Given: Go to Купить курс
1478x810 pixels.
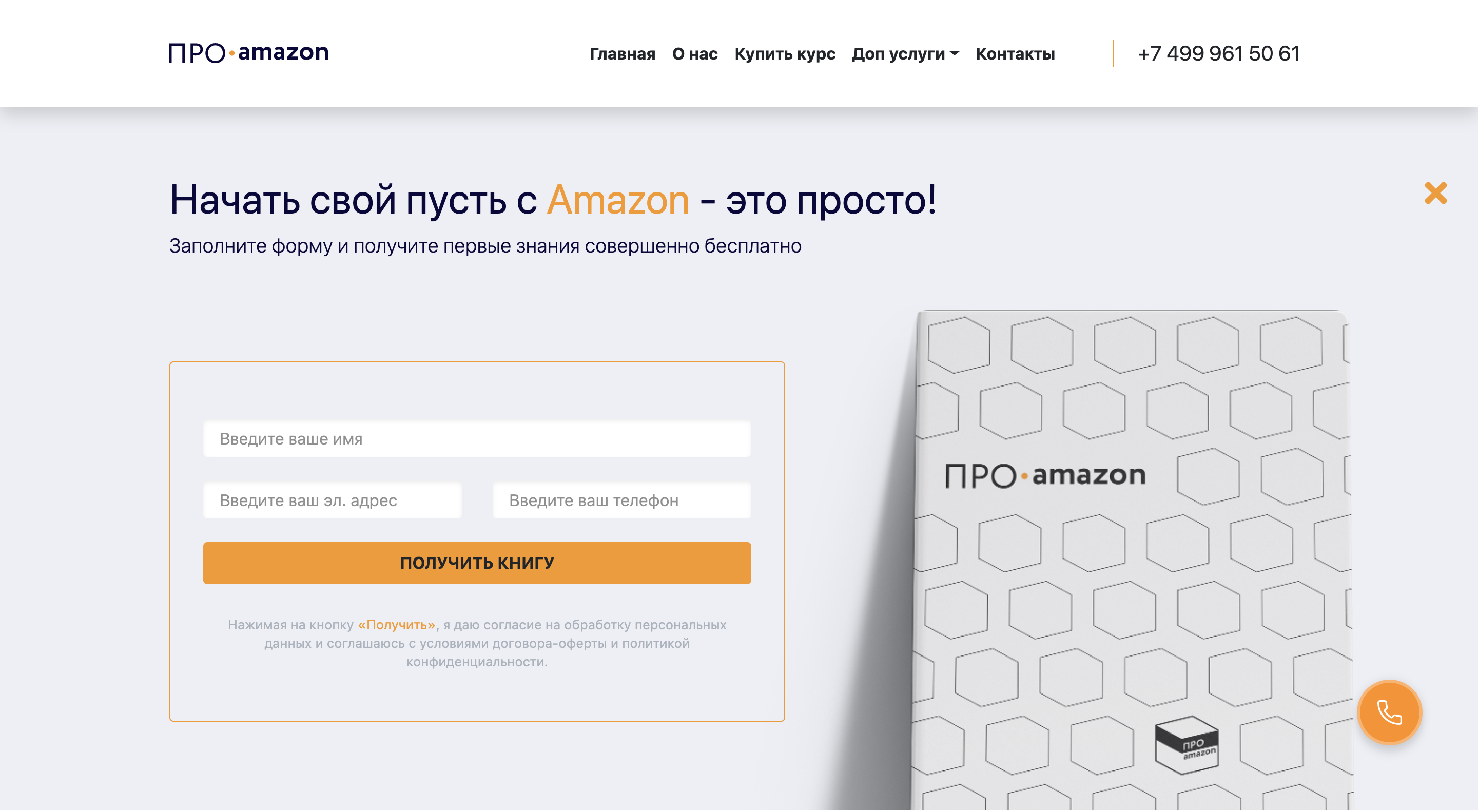Looking at the screenshot, I should coord(785,53).
